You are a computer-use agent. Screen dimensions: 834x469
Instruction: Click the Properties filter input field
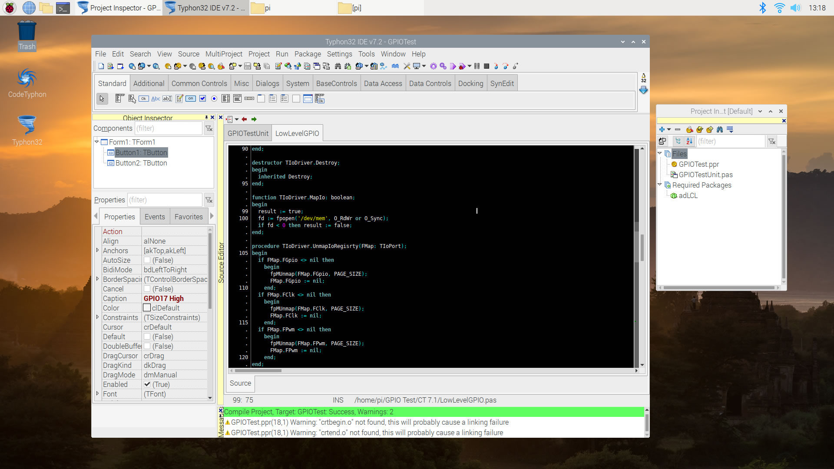165,200
